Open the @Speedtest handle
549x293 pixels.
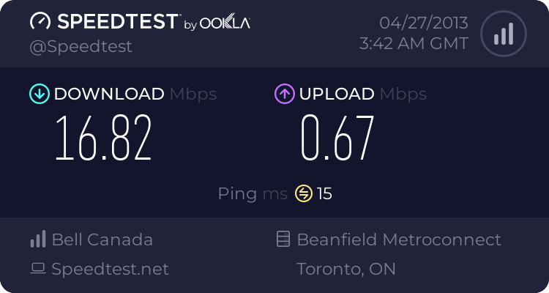[x=81, y=47]
